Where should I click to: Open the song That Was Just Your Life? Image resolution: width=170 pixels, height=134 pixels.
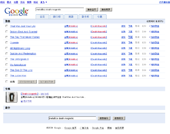coord(23,26)
